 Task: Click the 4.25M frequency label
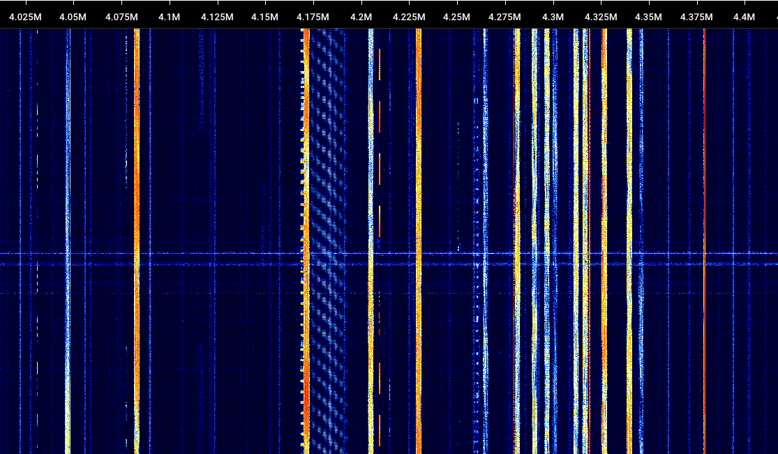coord(456,17)
